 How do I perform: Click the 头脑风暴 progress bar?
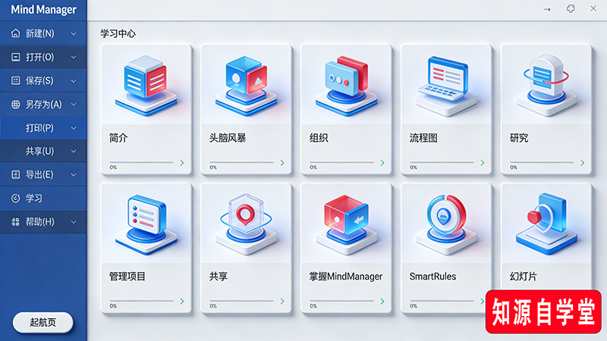(x=241, y=162)
